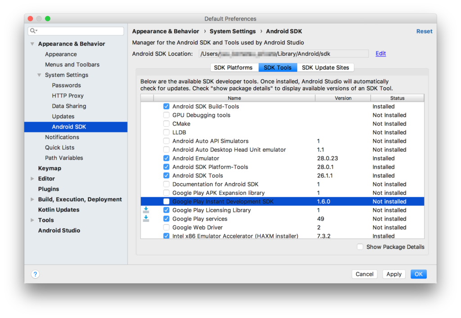Screen dimensions: 461x318
Task: Select Android SDK in the sidebar
Action: coord(76,127)
